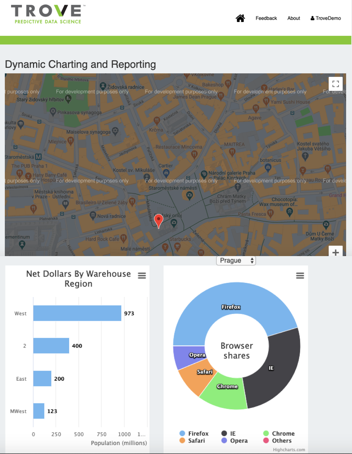Click the red location pin marker

[158, 220]
